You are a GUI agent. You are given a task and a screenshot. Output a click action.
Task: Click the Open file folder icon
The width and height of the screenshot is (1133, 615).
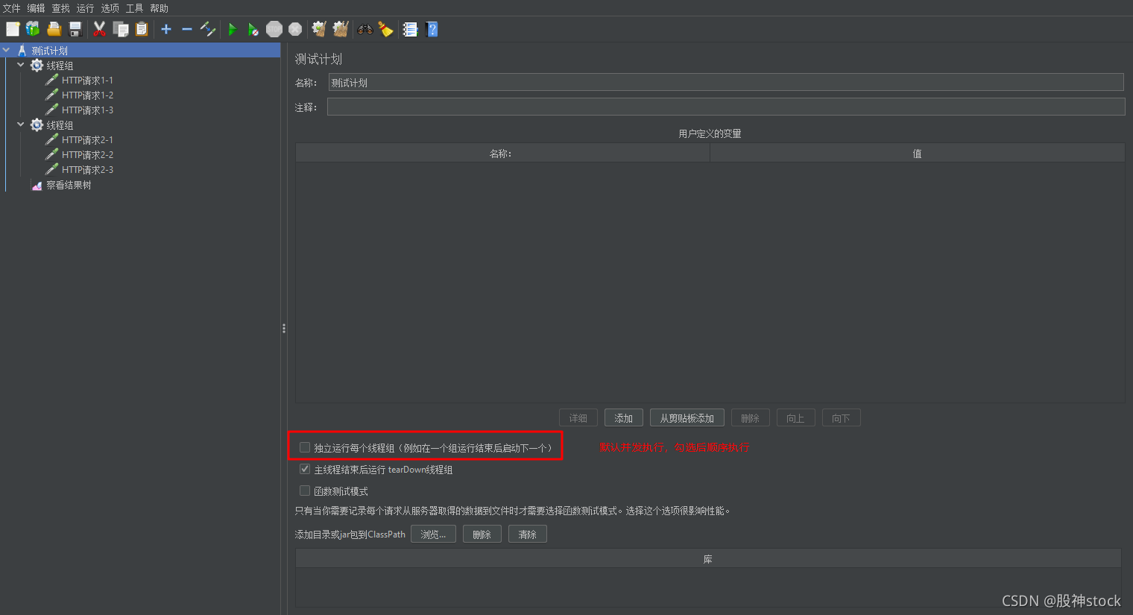pos(54,29)
